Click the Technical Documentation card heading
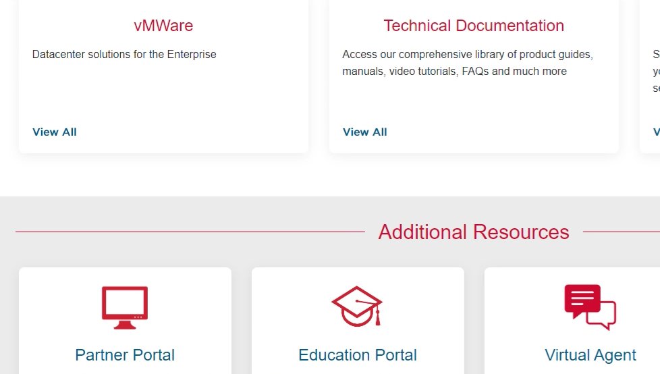 (x=474, y=26)
